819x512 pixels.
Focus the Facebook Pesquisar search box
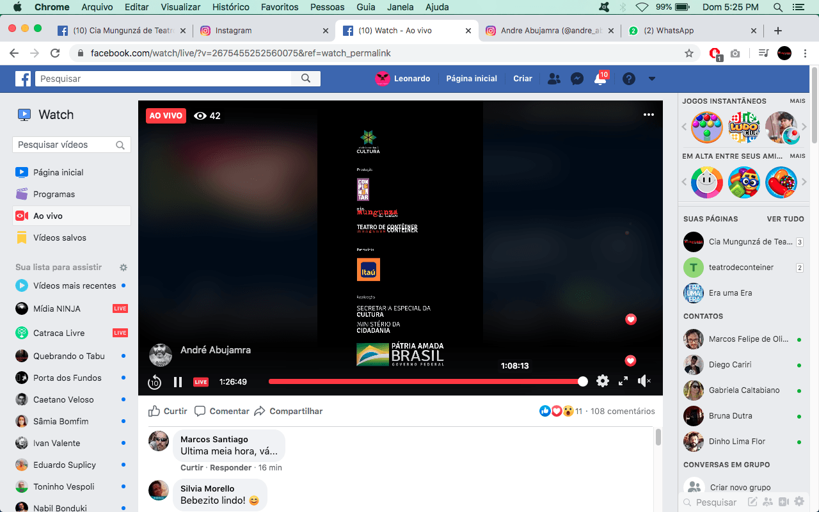[x=164, y=79]
